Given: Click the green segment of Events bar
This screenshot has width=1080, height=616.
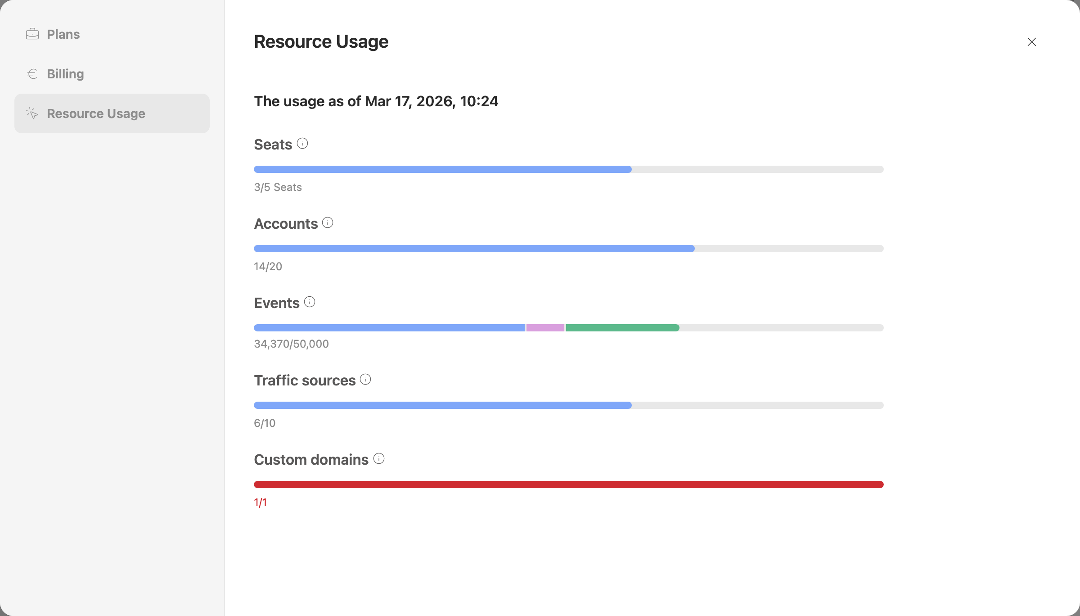Looking at the screenshot, I should 623,328.
